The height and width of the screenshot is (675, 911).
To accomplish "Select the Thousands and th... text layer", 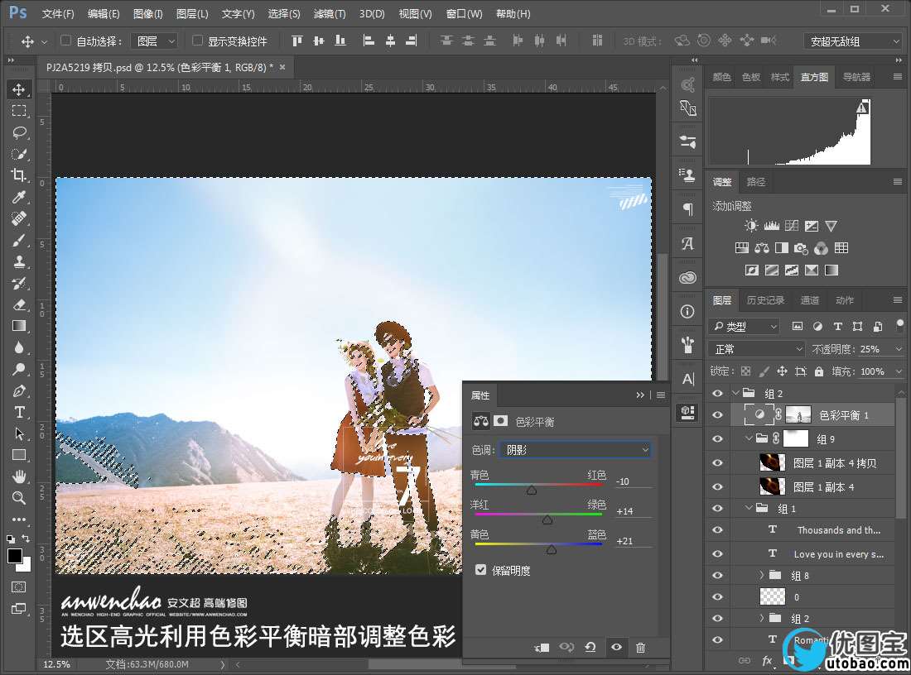I will 838,530.
